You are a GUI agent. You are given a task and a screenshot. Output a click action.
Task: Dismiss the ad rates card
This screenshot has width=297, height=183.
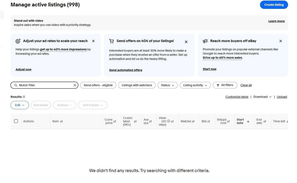[93, 41]
